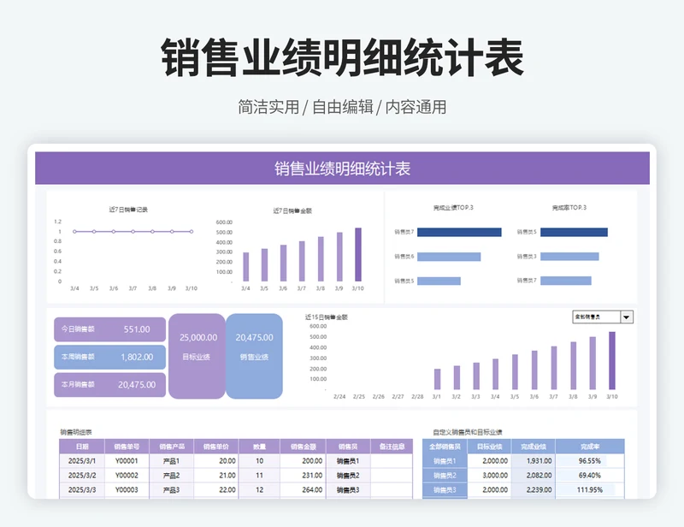
Task: Click the 销售员 column header in 销售明细表
Action: [x=348, y=447]
